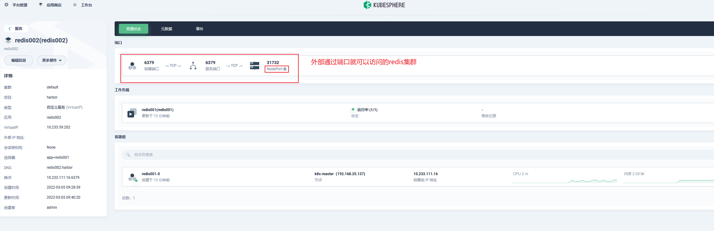
Task: Click the NodePort label
Action: (274, 69)
